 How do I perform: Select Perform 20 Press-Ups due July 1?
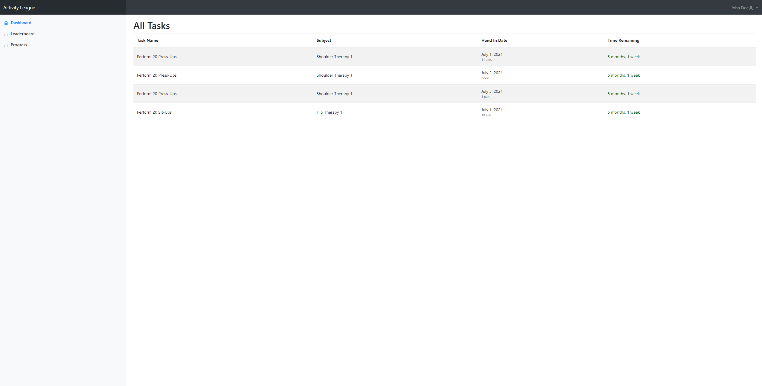point(157,57)
